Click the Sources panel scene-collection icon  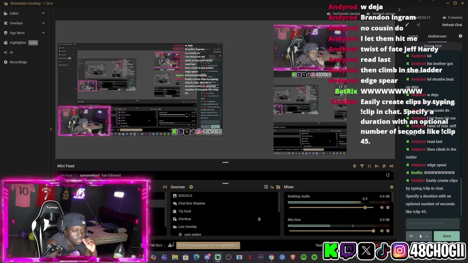(266, 187)
